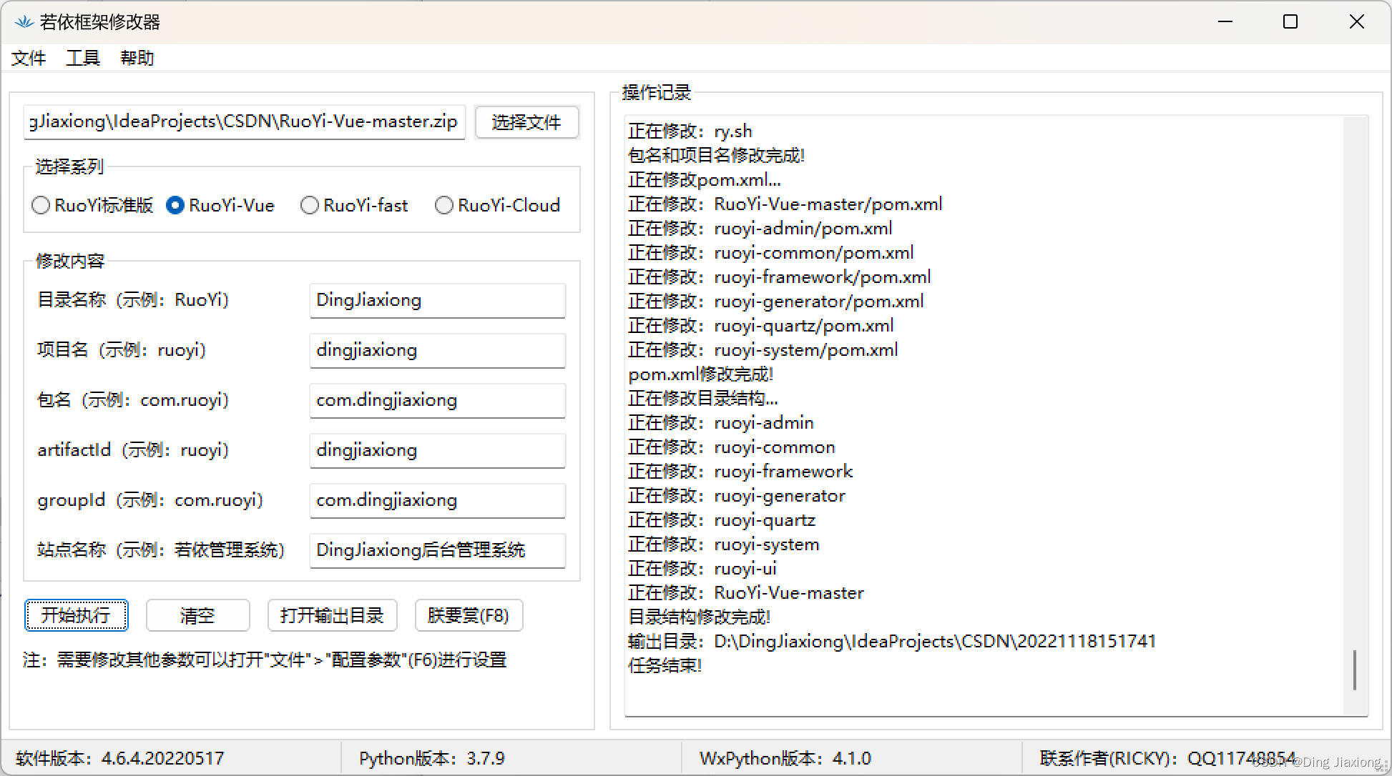Click log line ruoyi-quartz/pom.xml

click(x=761, y=326)
